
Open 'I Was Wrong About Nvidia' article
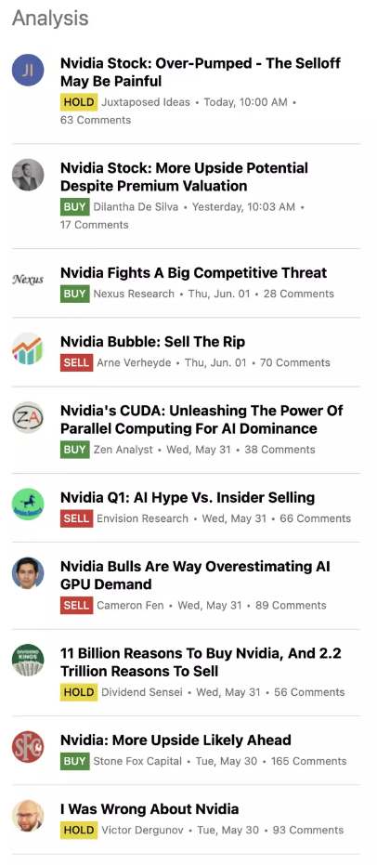149,809
